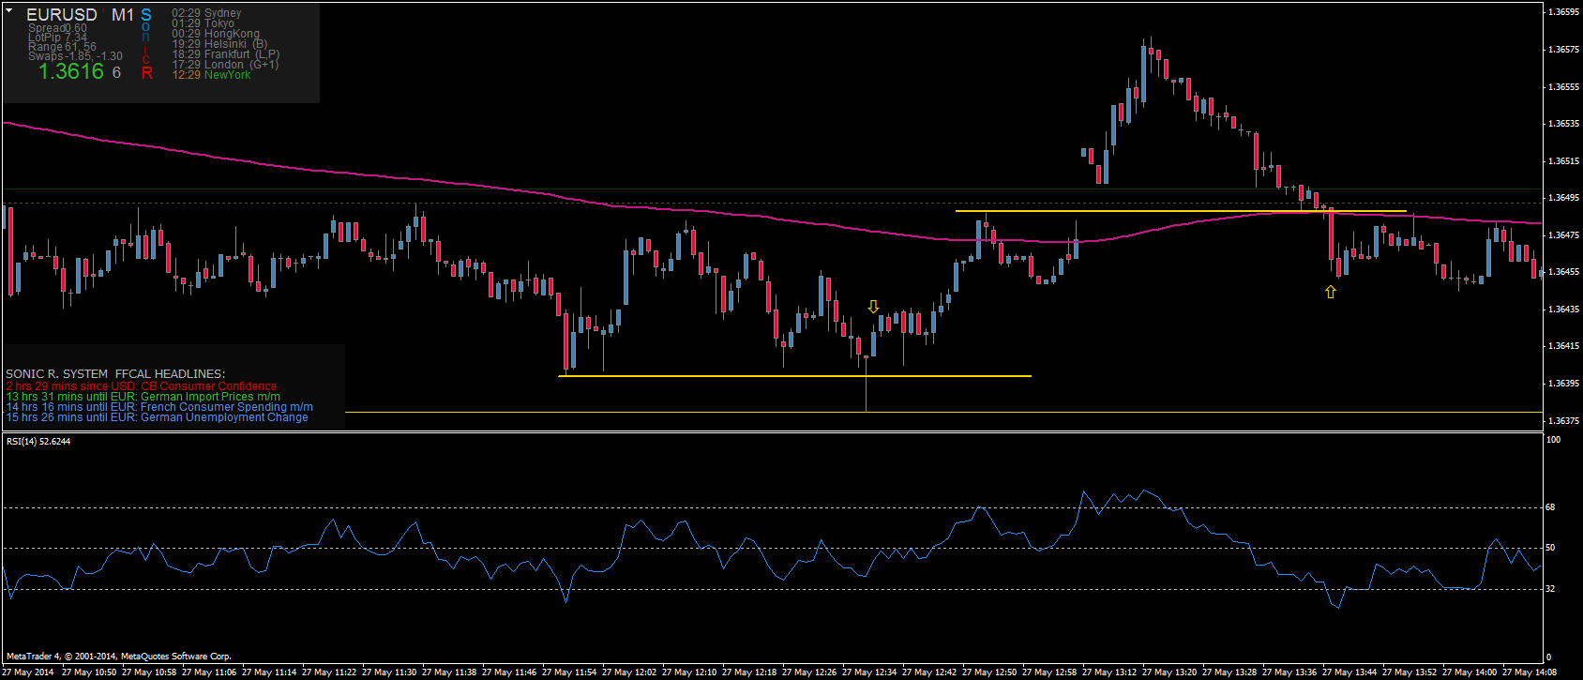The width and height of the screenshot is (1583, 680).
Task: Click the 00:29 HongKong clock entry
Action: (x=216, y=34)
